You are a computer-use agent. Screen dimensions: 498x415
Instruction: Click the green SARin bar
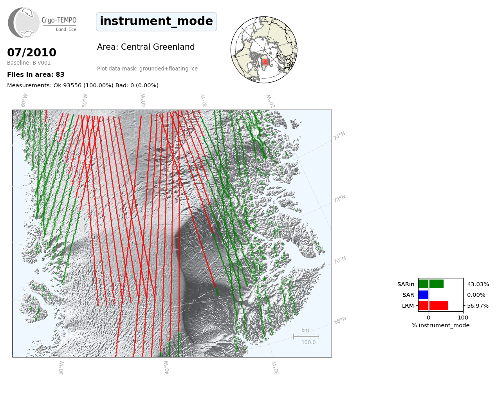point(431,284)
